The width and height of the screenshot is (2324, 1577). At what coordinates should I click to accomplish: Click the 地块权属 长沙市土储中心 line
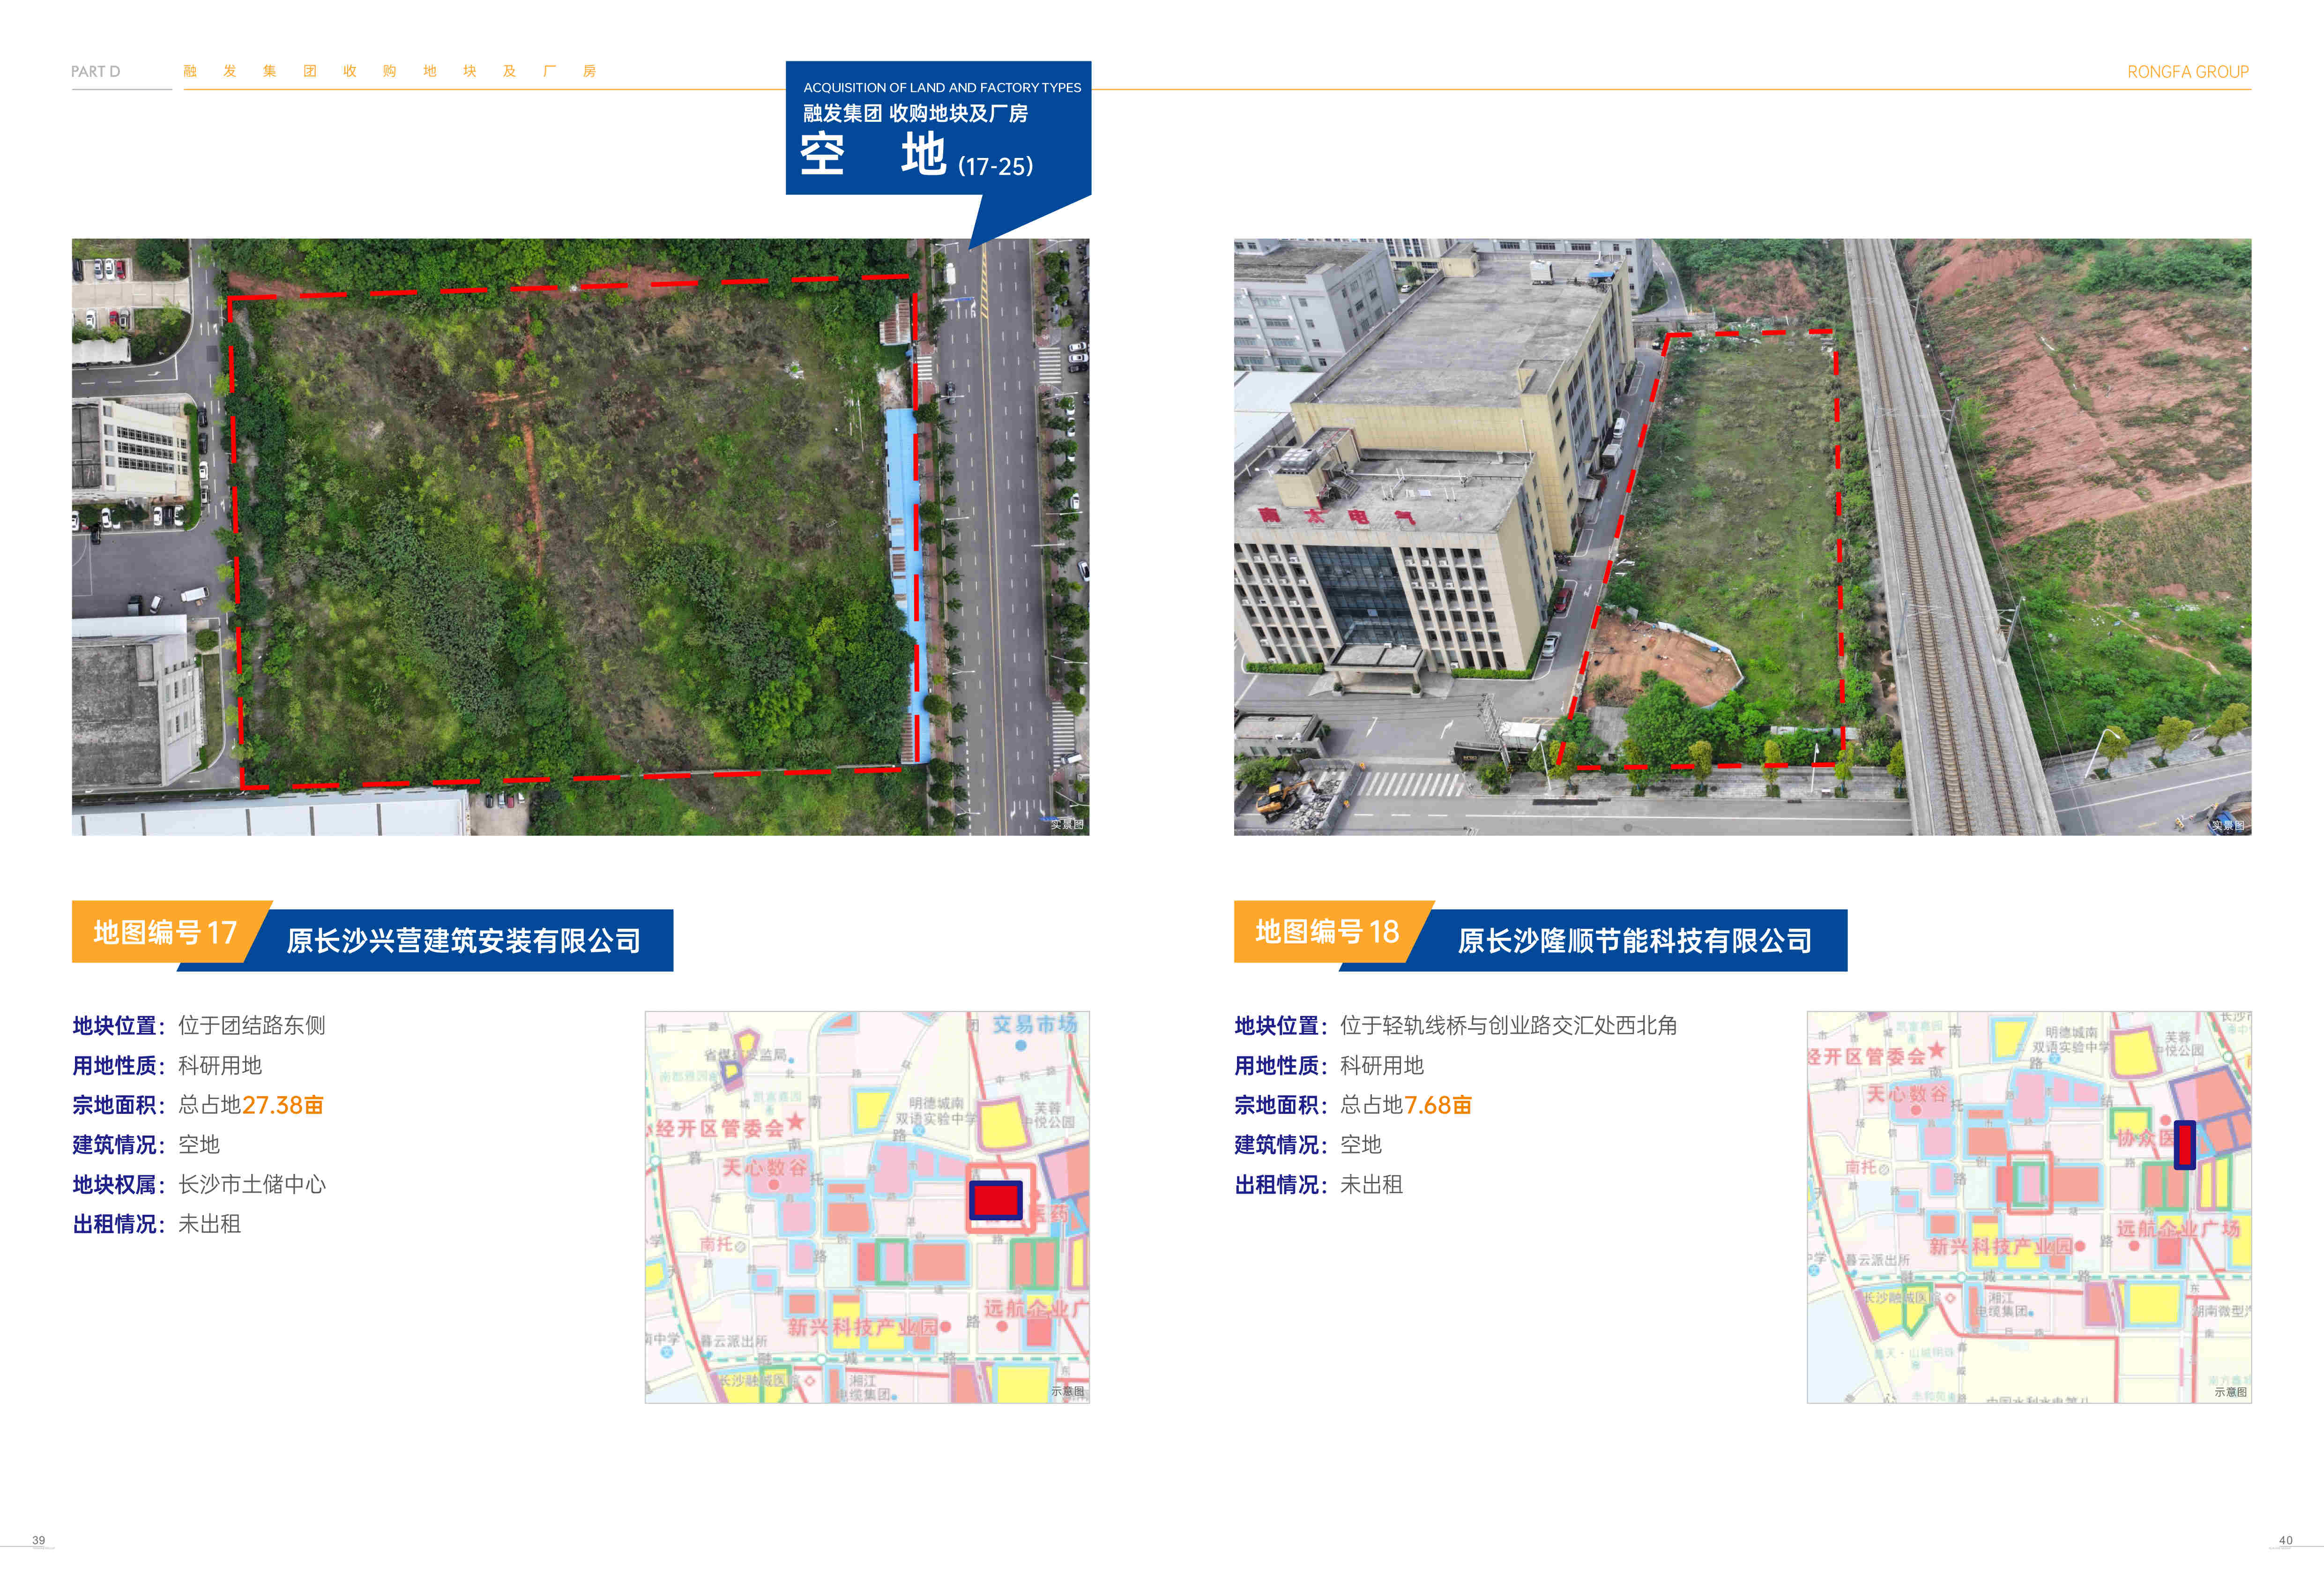[199, 1184]
